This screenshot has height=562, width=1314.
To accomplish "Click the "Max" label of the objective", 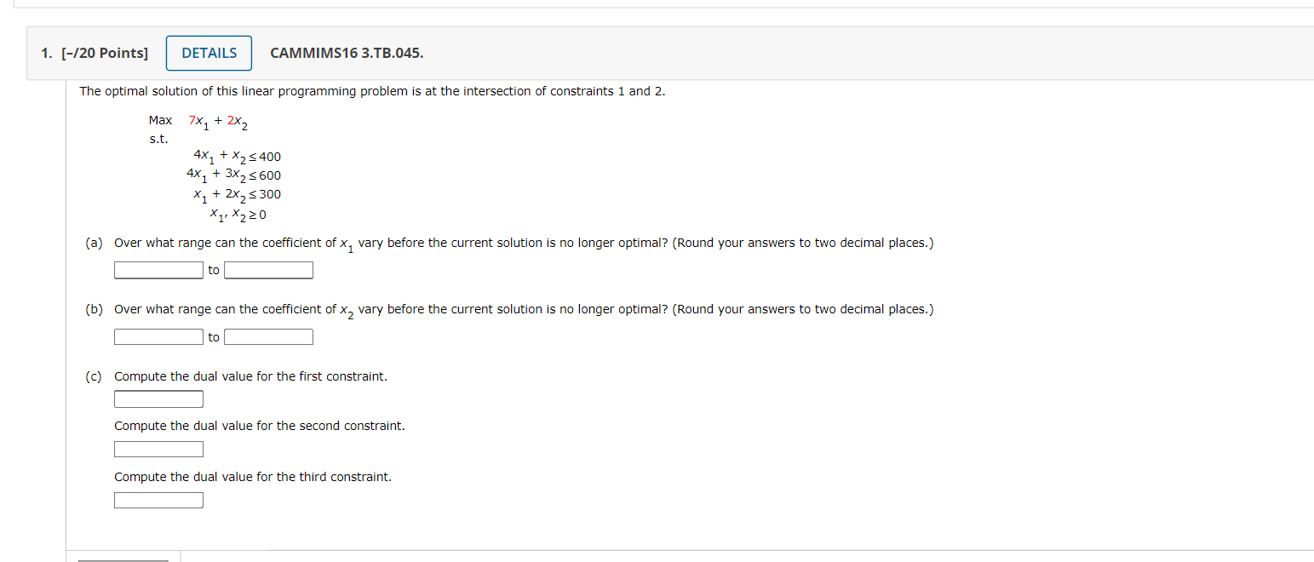I will pyautogui.click(x=160, y=120).
